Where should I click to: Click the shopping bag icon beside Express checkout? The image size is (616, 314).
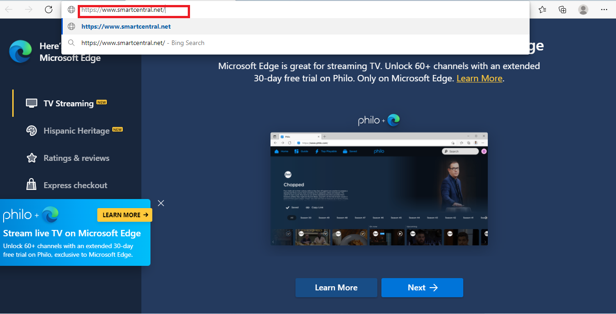pyautogui.click(x=31, y=185)
